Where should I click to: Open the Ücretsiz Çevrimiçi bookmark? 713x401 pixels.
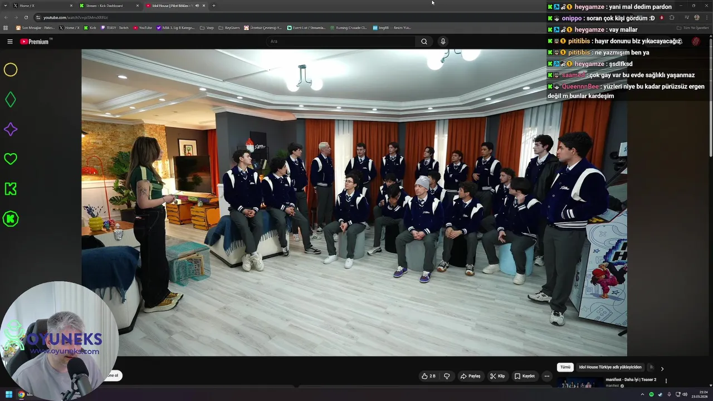coord(263,27)
